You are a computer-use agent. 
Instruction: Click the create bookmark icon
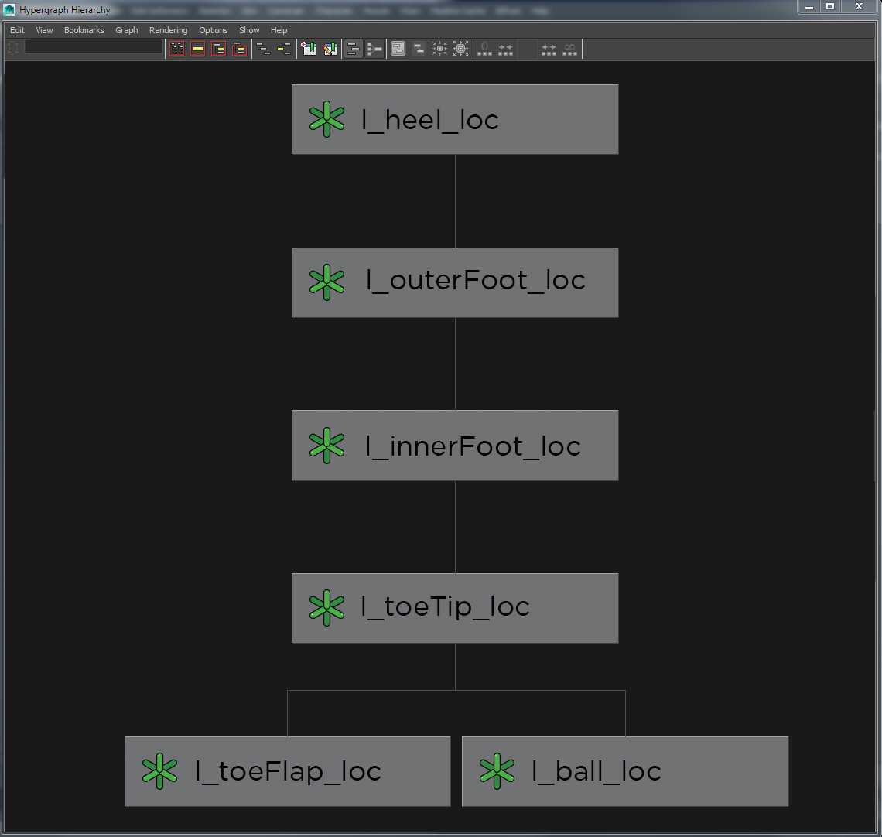pyautogui.click(x=308, y=50)
